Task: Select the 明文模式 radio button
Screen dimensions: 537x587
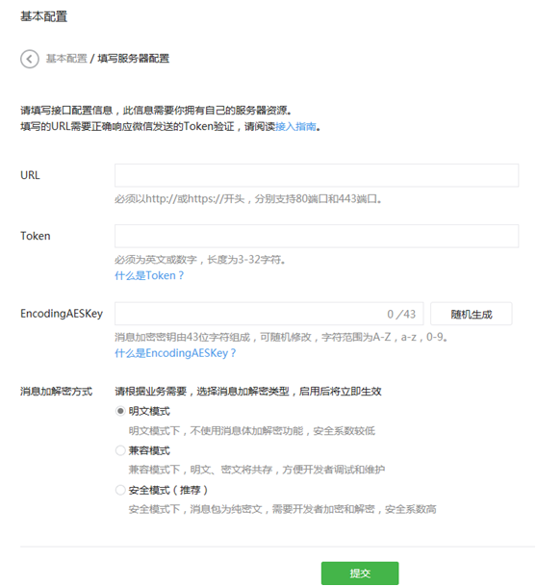Action: point(120,411)
